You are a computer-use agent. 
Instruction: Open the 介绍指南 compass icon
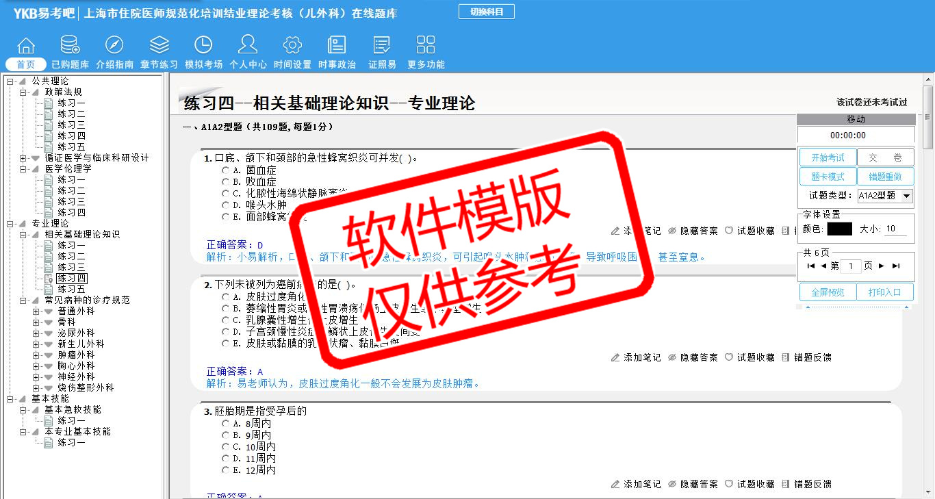tap(114, 45)
